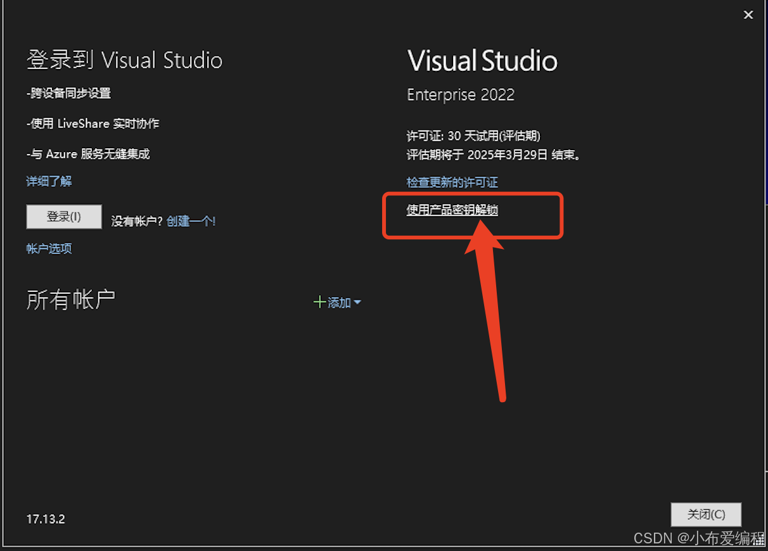The height and width of the screenshot is (551, 768).
Task: Click the 登录(I) sign-in button
Action: tap(64, 217)
